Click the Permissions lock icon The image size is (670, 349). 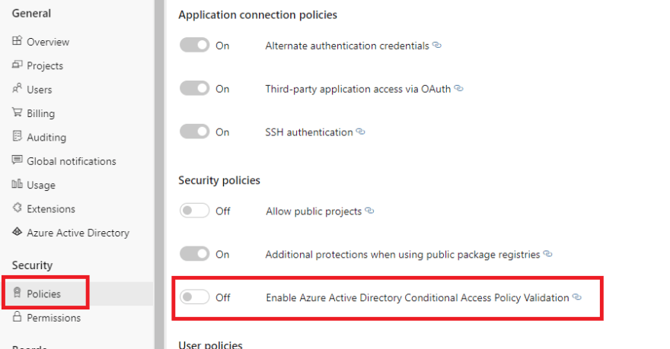[17, 316]
